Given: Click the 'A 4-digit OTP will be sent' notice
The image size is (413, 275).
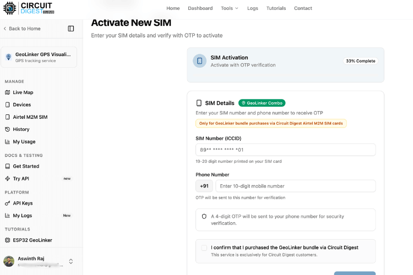Looking at the screenshot, I should (285, 220).
